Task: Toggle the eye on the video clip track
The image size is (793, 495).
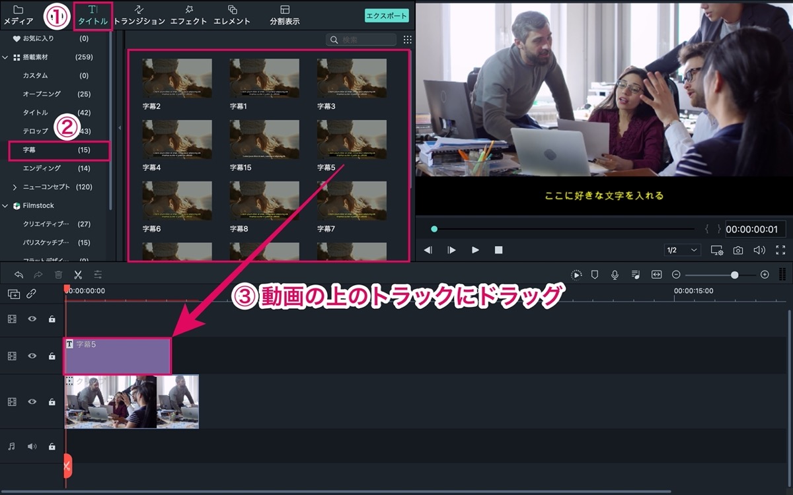Action: point(32,402)
